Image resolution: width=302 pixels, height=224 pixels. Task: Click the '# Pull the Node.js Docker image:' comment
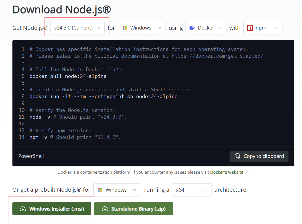tap(77, 69)
